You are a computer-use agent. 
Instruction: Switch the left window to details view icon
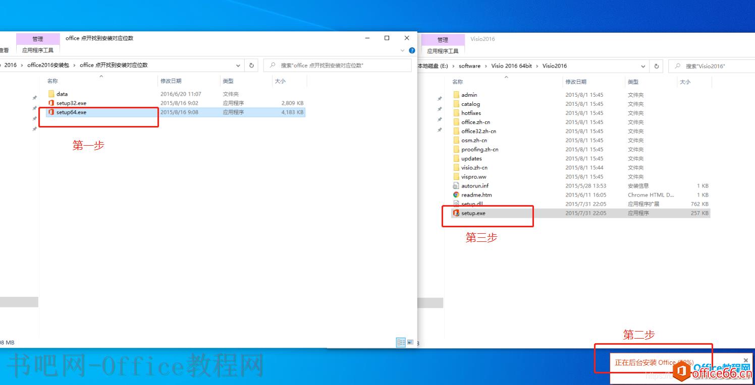coord(401,342)
